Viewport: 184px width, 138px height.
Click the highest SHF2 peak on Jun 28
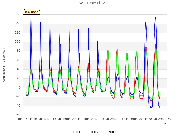point(155,17)
